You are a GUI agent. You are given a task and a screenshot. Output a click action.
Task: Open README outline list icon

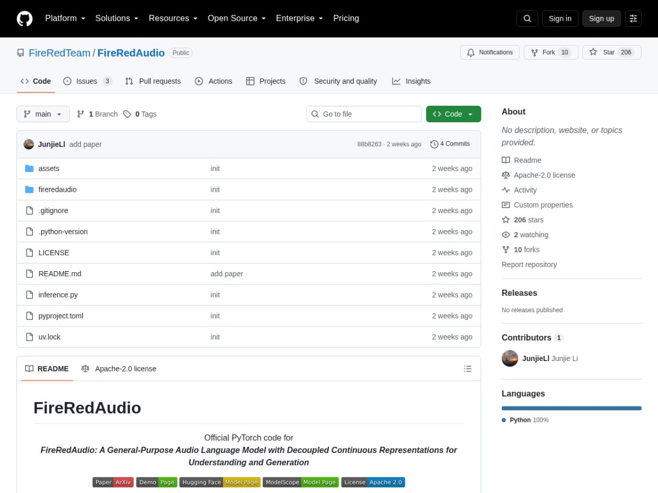468,369
